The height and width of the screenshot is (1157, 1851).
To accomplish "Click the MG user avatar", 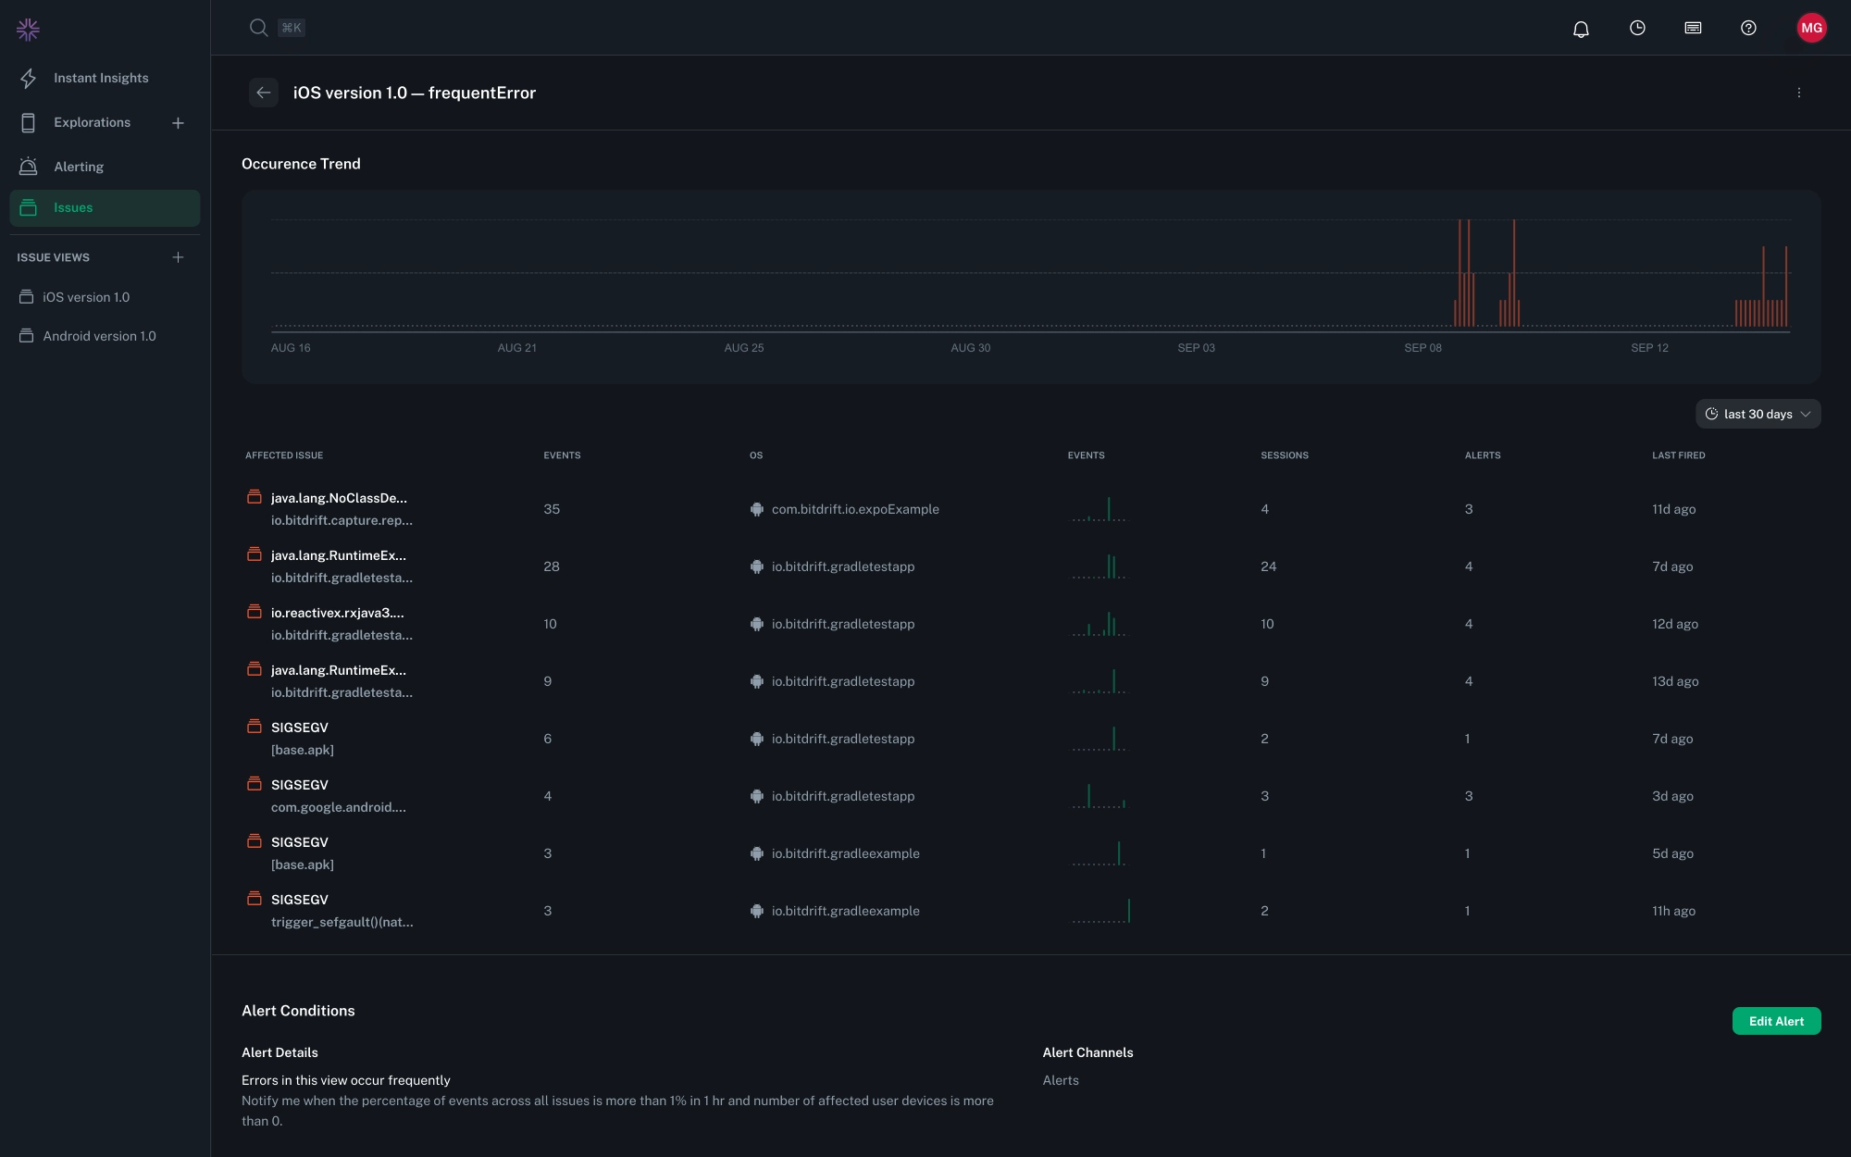I will click(1811, 28).
